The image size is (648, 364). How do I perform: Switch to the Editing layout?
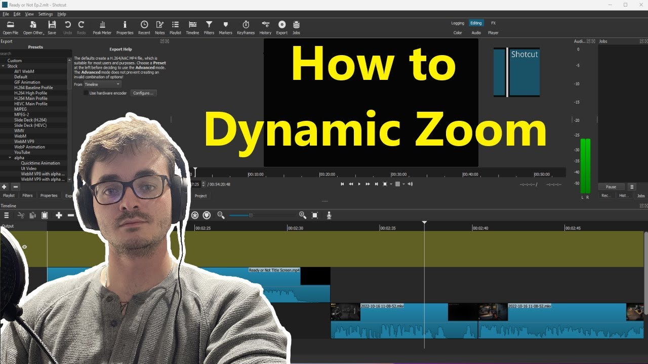[x=476, y=23]
